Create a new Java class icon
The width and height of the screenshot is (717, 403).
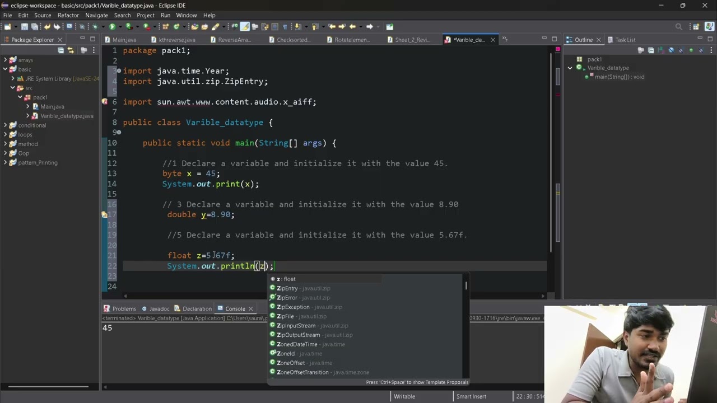point(176,26)
